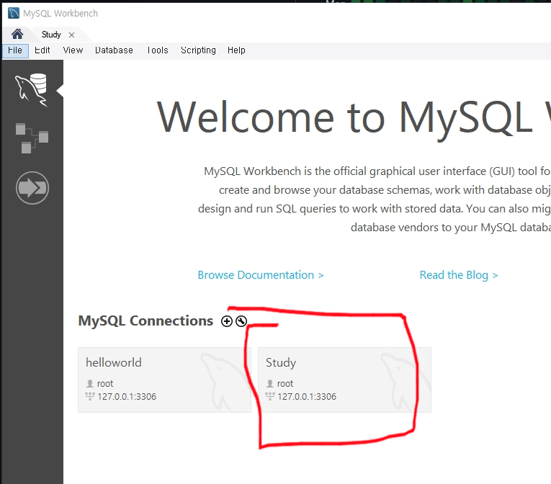This screenshot has width=551, height=484.
Task: Select the MySQL connections dolphin sidebar icon
Action: click(x=31, y=90)
